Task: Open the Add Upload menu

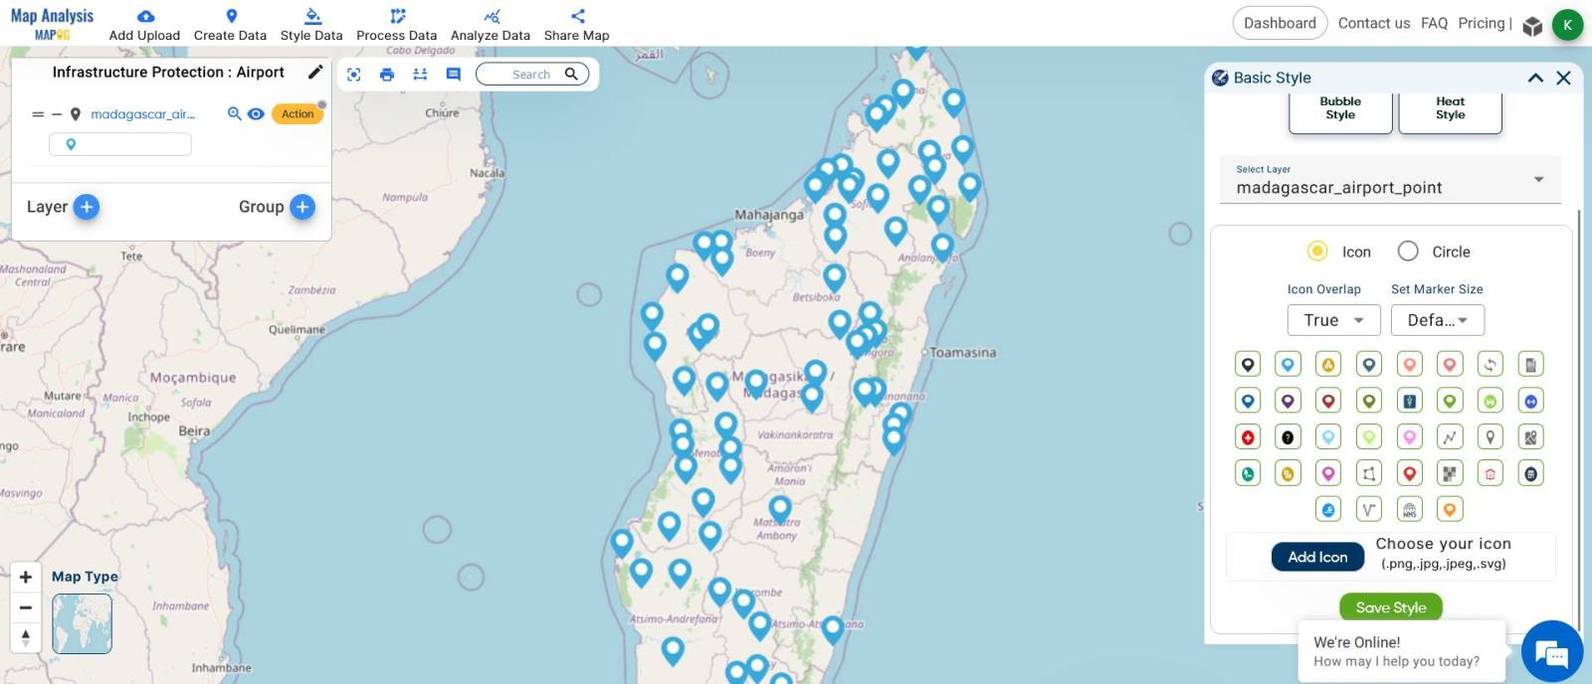Action: [x=144, y=25]
